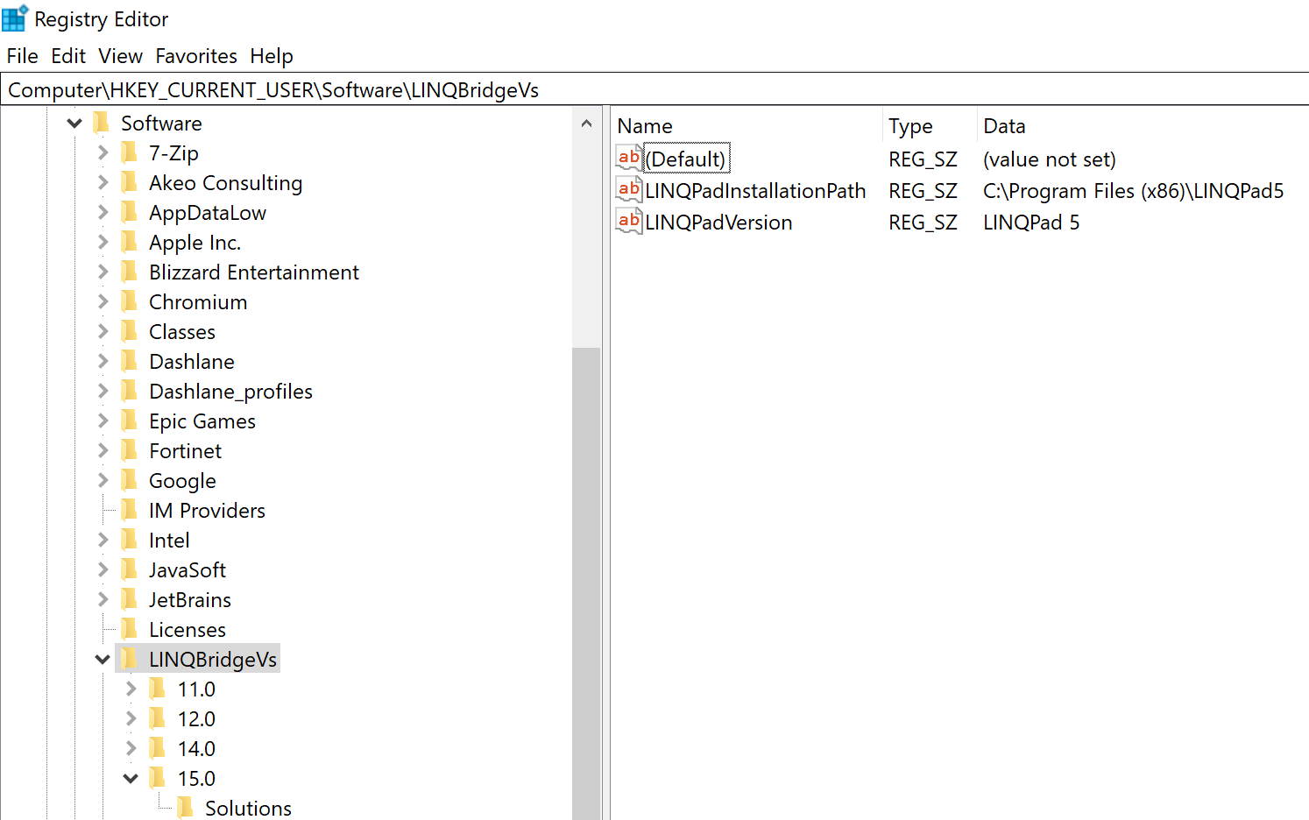The width and height of the screenshot is (1309, 820).
Task: Click the folder icon of Software key
Action: pos(101,123)
